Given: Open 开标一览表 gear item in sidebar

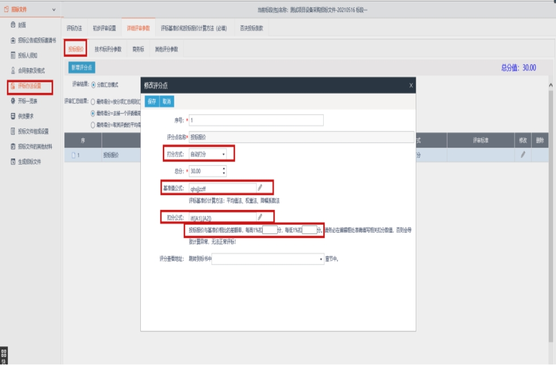Looking at the screenshot, I should click(27, 101).
